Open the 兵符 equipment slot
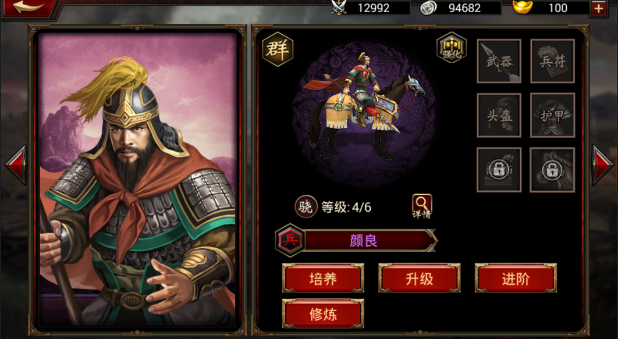The image size is (618, 339). 552,61
